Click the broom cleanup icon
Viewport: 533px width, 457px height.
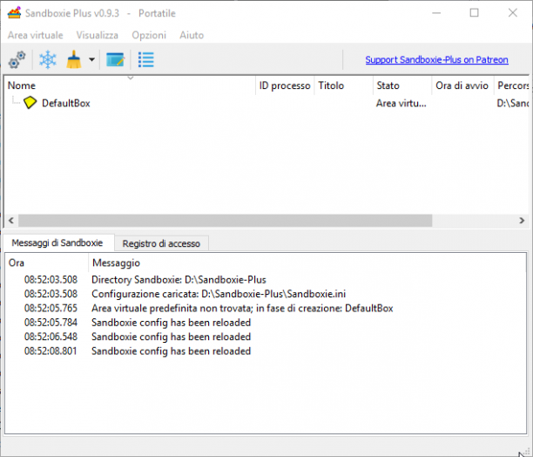(74, 59)
